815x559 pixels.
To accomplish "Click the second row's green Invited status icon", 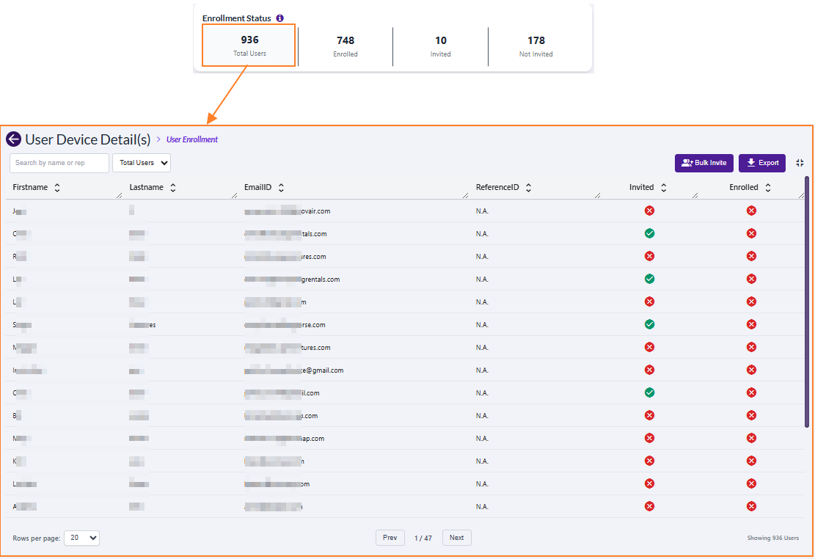I will (649, 234).
